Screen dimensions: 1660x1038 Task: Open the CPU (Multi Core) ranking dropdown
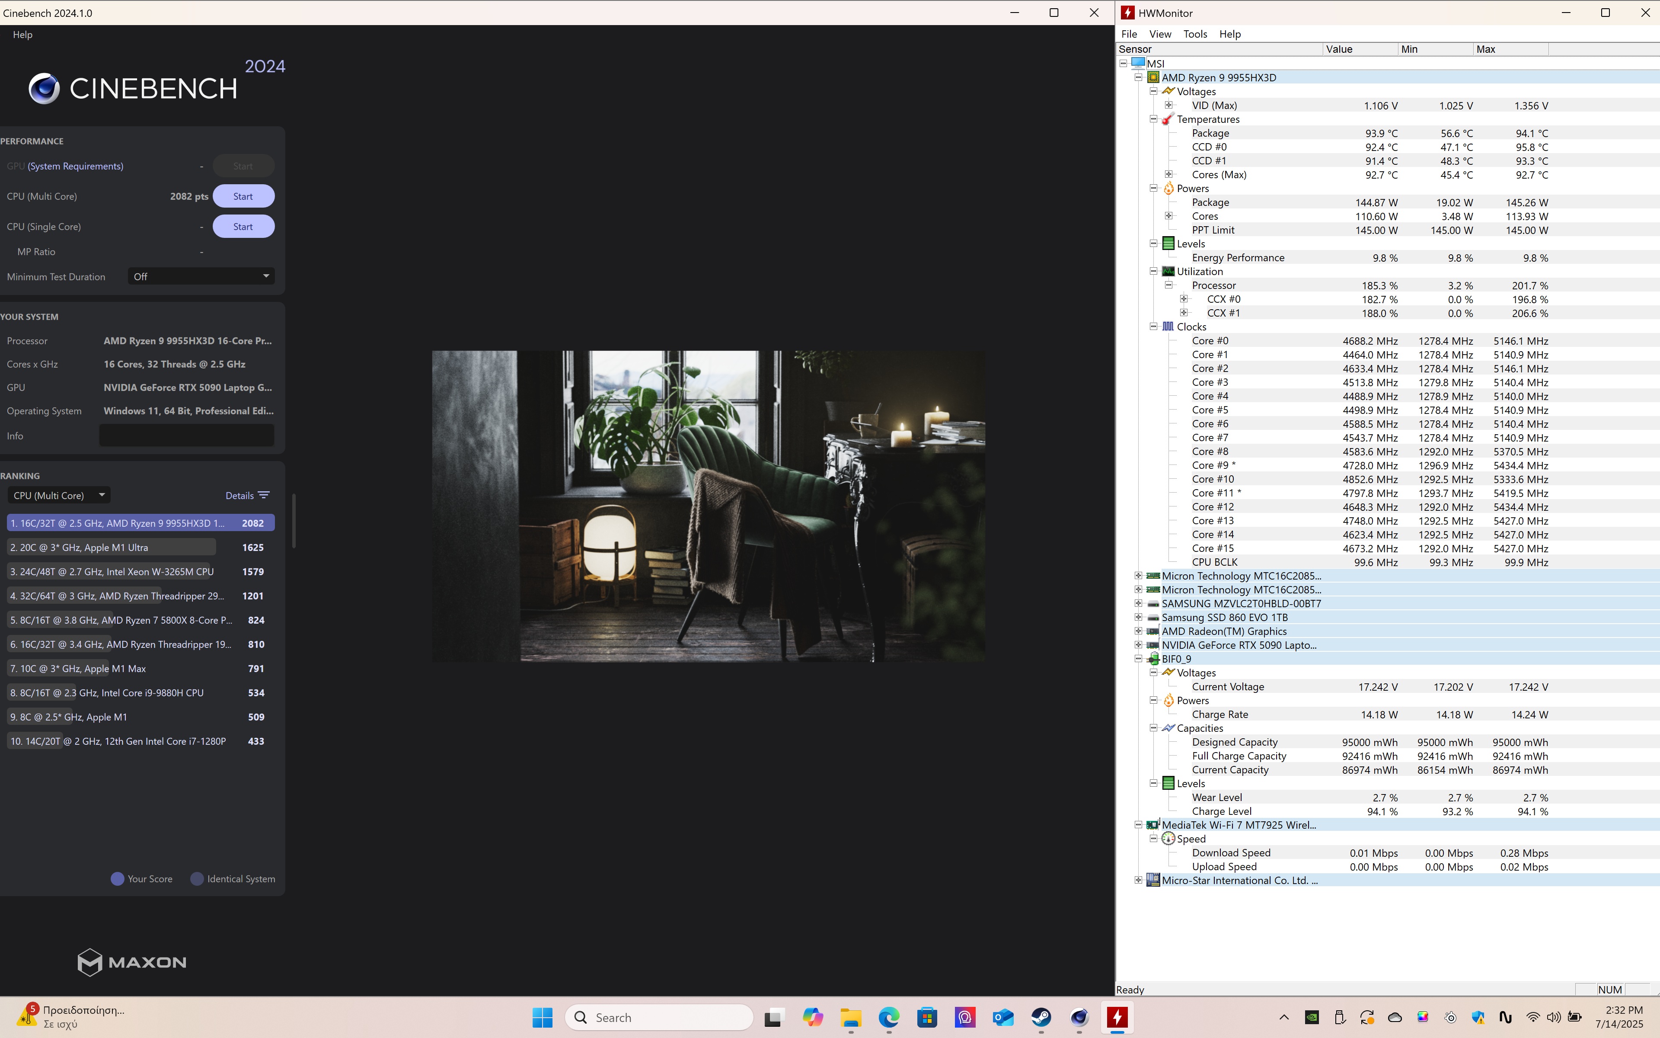59,495
